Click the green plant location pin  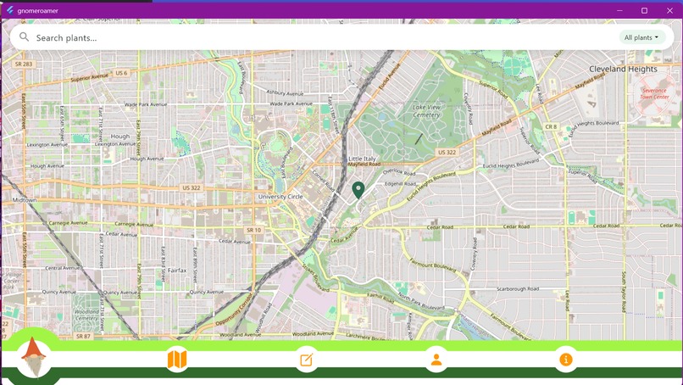pos(358,190)
